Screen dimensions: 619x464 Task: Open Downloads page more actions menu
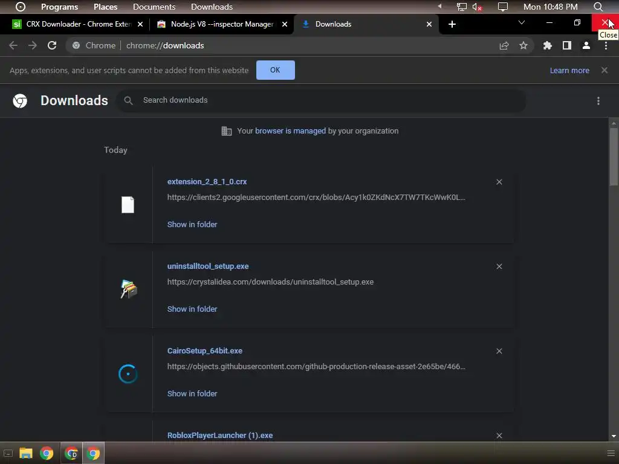tap(598, 101)
